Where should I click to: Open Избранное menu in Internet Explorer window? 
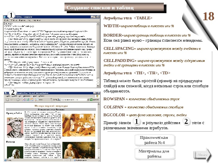(27, 96)
